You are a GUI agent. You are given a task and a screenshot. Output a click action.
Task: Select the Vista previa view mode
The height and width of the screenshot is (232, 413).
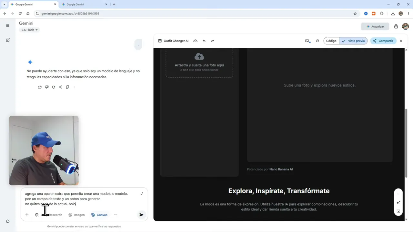tap(354, 41)
